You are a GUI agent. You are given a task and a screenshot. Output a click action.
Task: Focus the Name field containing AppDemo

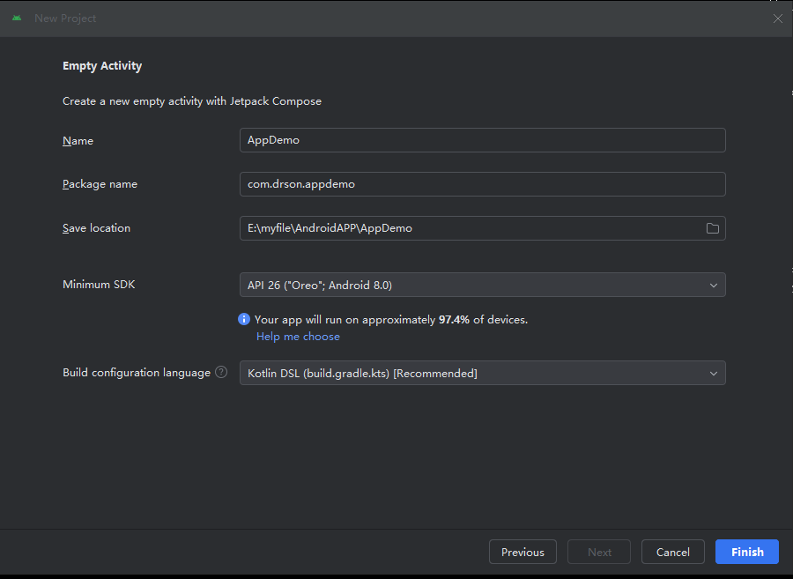point(483,140)
